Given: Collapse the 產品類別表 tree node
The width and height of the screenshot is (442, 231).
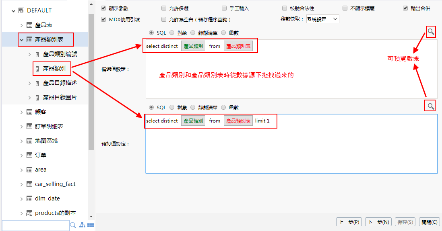Looking at the screenshot, I should tap(22, 40).
